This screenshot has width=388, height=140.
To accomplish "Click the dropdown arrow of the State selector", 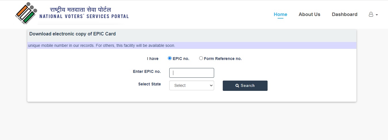I will 211,85.
